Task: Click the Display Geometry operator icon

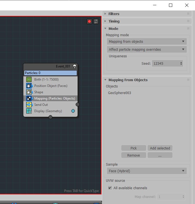Action: tap(29, 111)
